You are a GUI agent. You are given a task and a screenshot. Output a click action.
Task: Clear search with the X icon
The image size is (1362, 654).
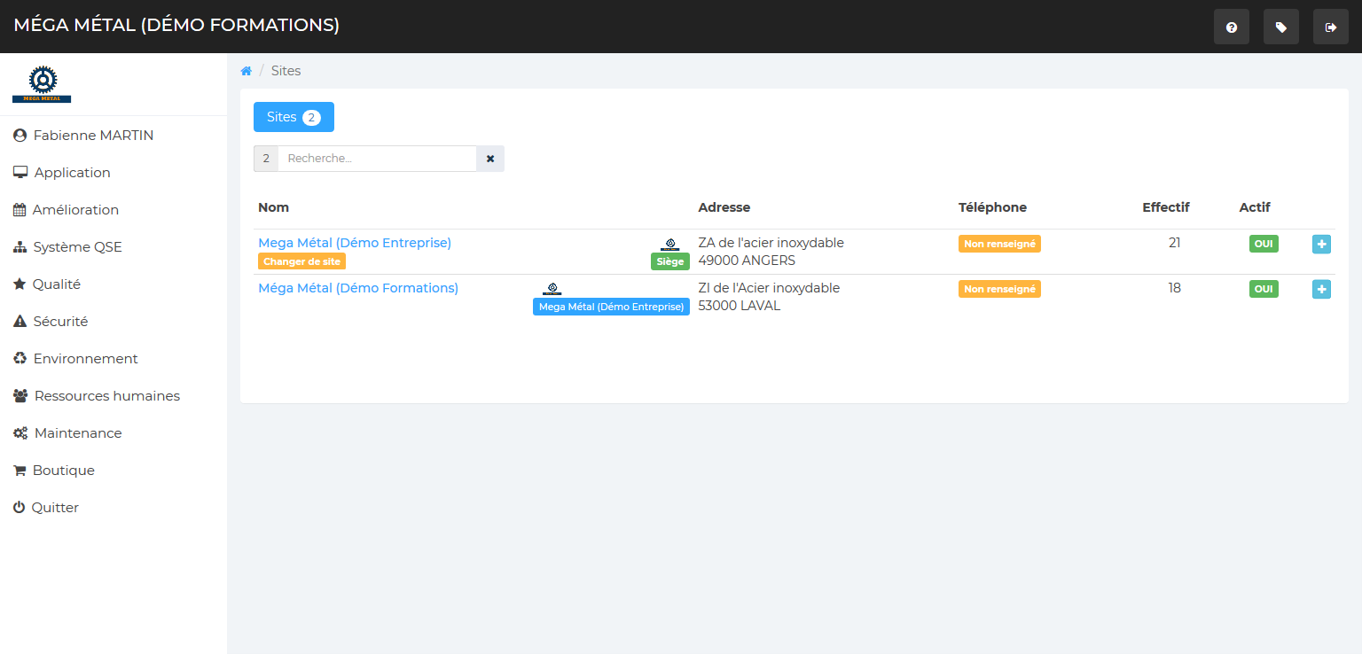490,159
